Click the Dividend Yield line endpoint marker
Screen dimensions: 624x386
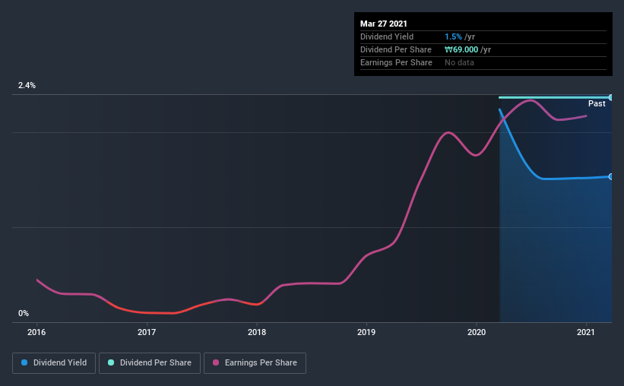(610, 177)
